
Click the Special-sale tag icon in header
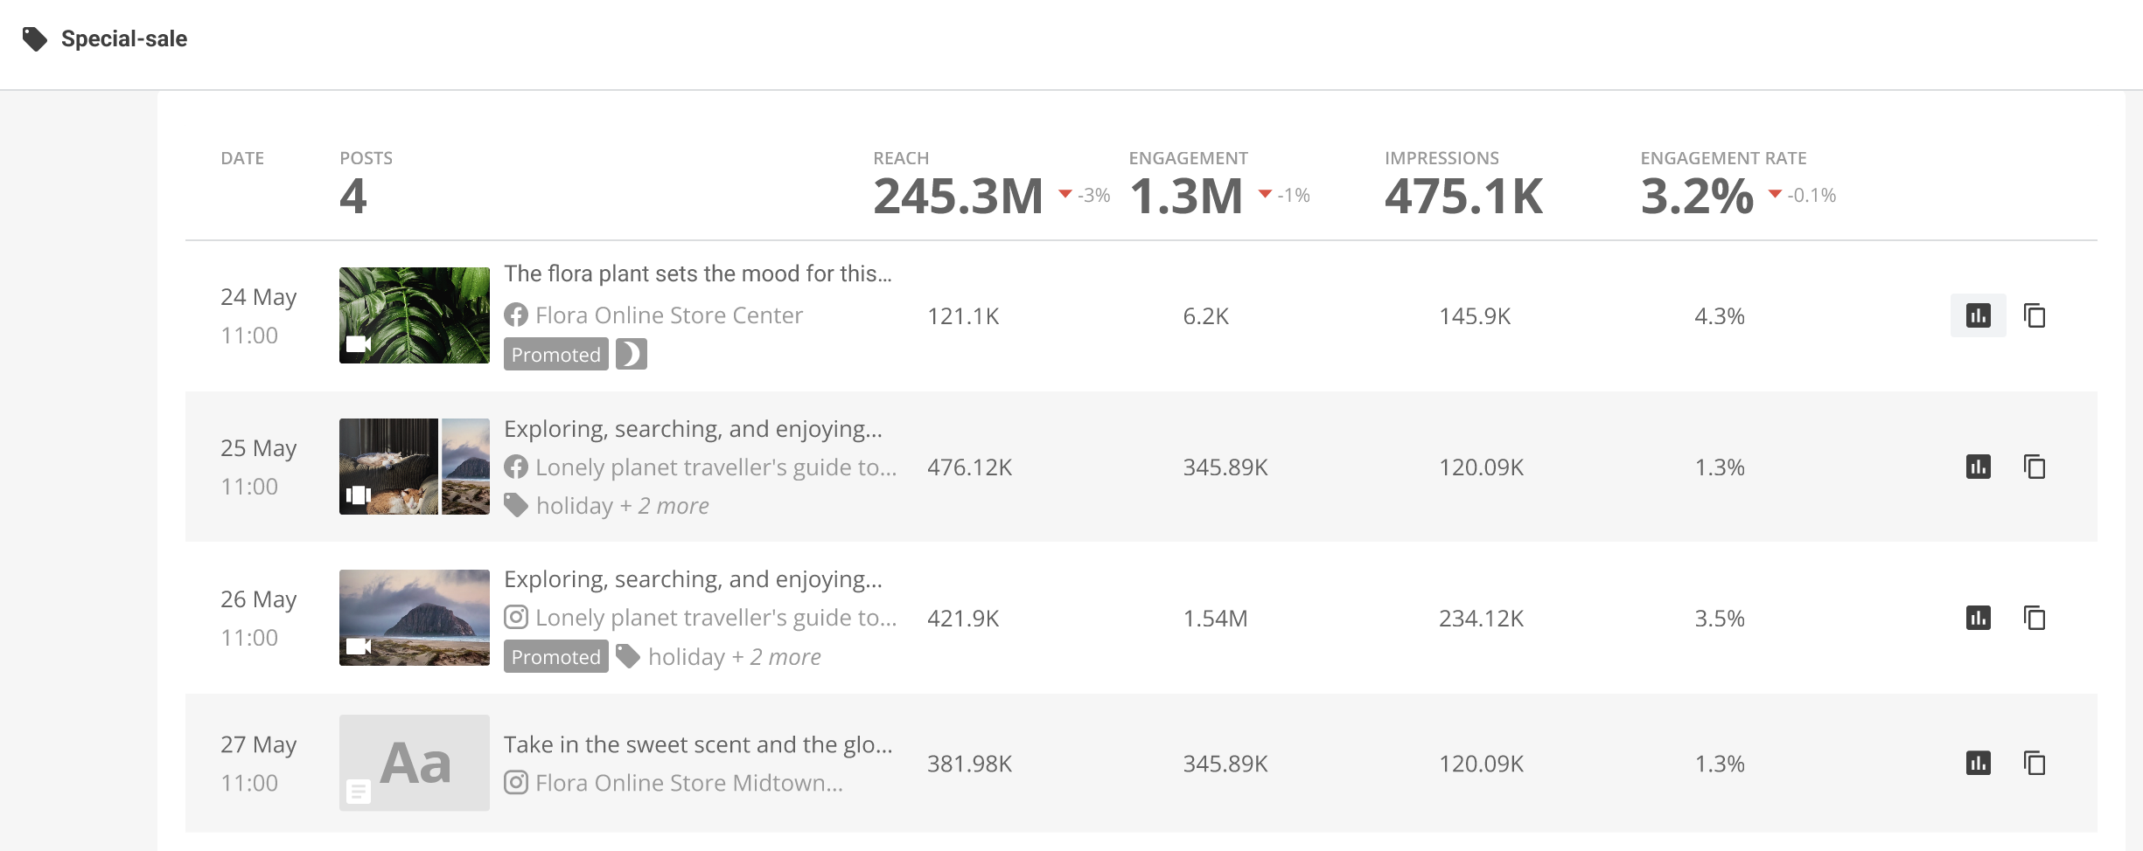coord(35,39)
